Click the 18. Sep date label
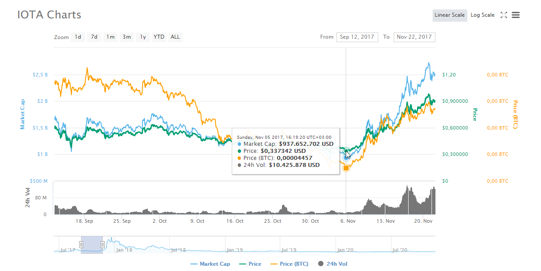This screenshot has width=541, height=271. 84,221
